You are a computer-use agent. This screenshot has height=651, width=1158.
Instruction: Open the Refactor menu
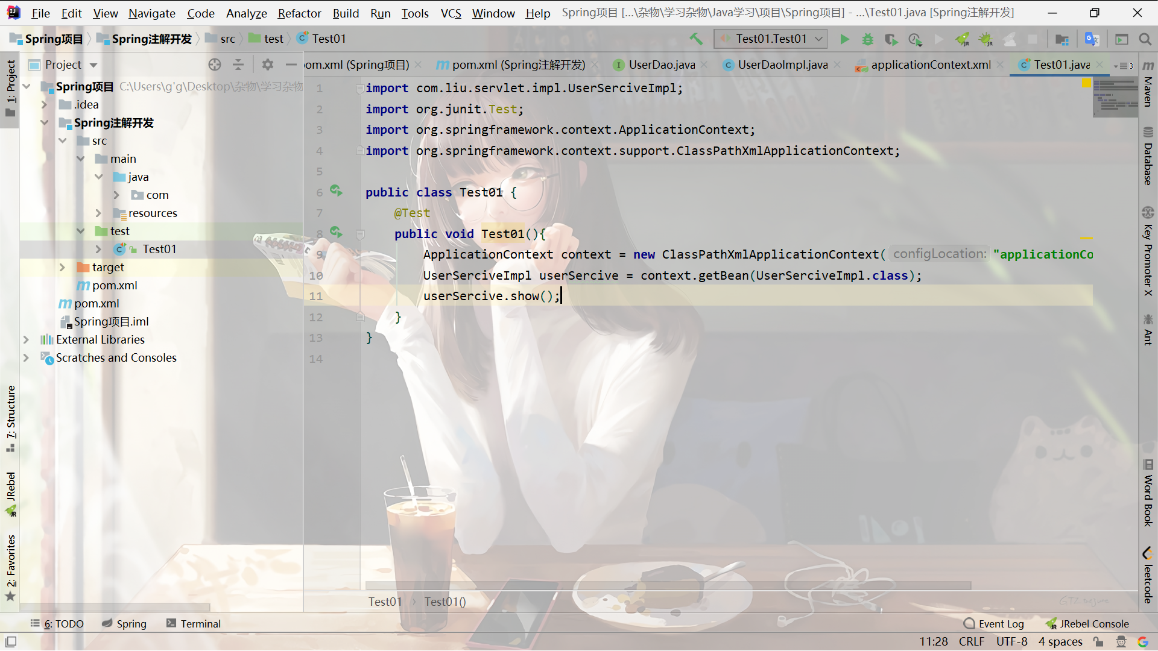pos(299,13)
